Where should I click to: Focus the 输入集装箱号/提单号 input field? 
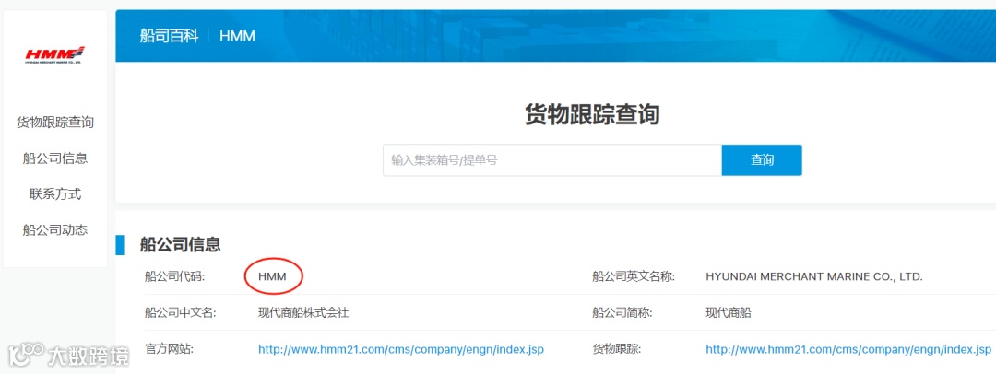[552, 160]
